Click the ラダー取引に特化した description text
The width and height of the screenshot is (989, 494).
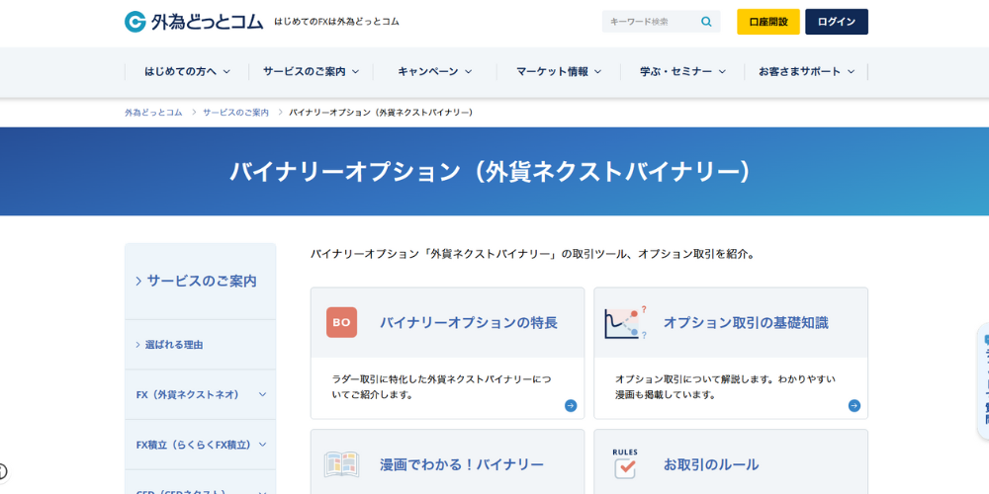pos(441,387)
